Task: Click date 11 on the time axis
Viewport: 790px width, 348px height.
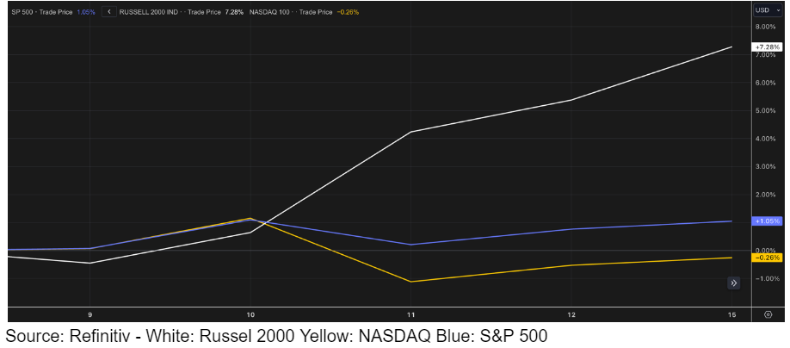Action: (411, 315)
